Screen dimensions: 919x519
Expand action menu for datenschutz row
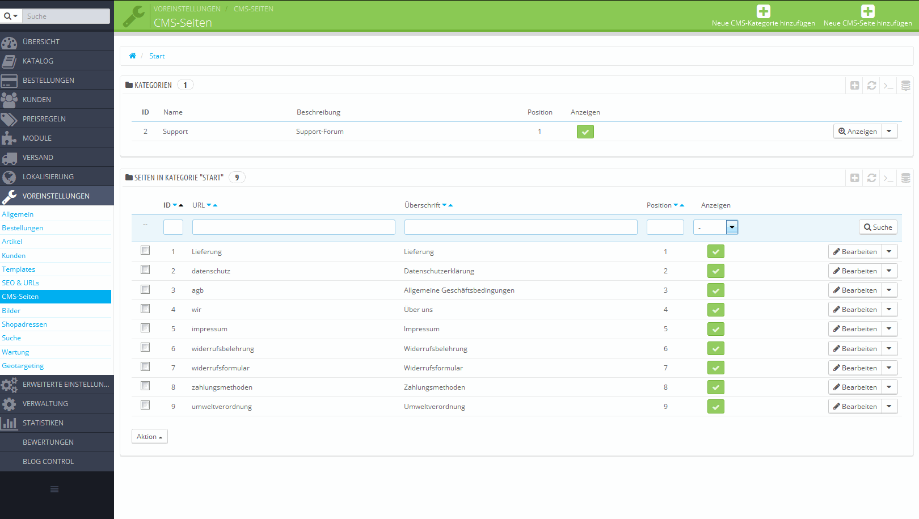tap(890, 271)
